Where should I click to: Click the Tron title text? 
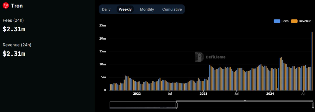tap(17, 6)
